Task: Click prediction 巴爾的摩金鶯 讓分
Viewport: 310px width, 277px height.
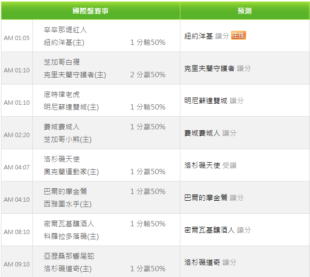Action: coord(214,198)
